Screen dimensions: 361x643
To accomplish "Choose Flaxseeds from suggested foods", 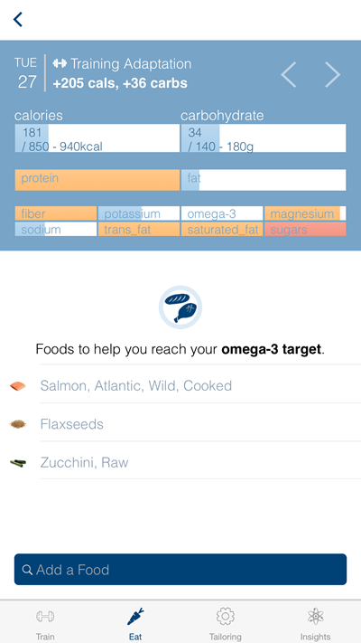I will tap(71, 424).
